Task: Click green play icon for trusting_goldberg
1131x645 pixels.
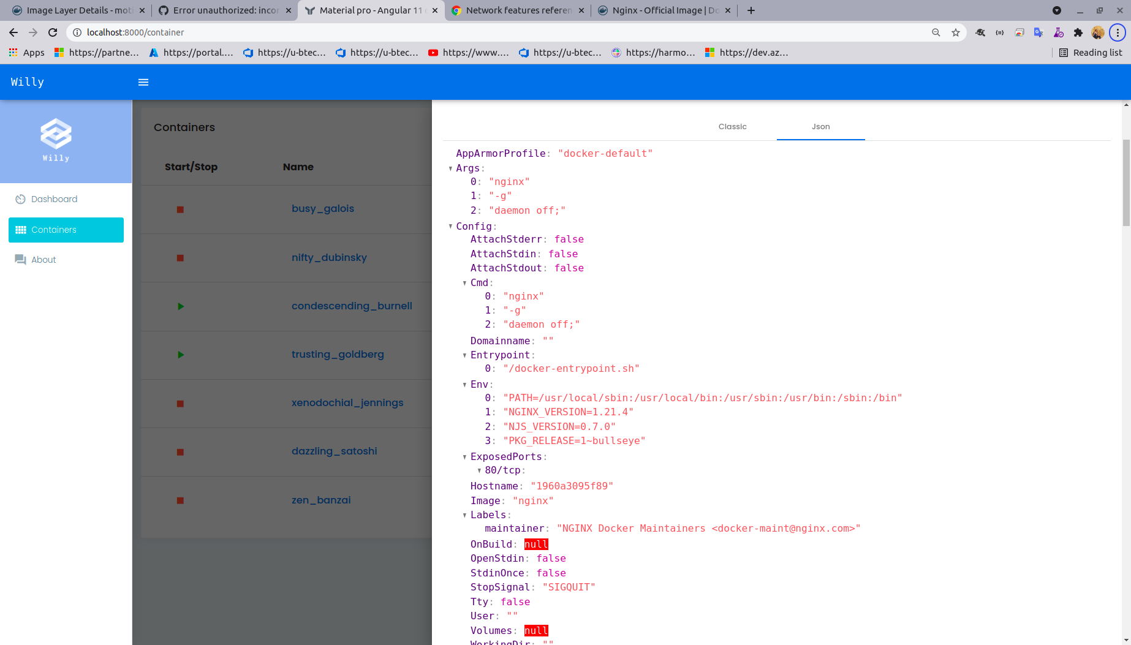Action: tap(181, 355)
